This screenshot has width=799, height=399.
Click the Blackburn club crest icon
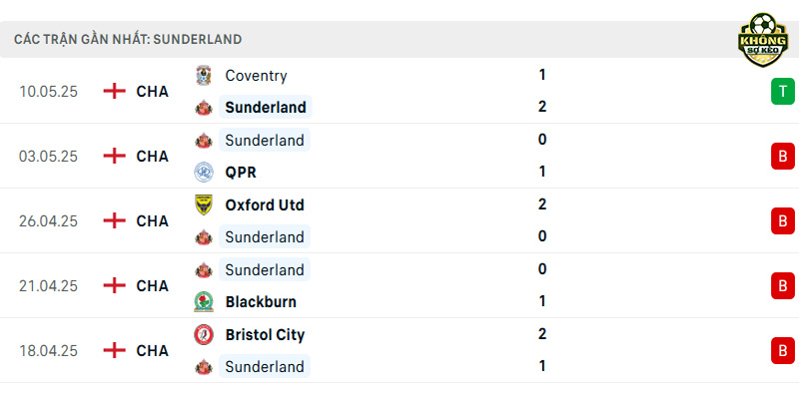click(x=204, y=302)
